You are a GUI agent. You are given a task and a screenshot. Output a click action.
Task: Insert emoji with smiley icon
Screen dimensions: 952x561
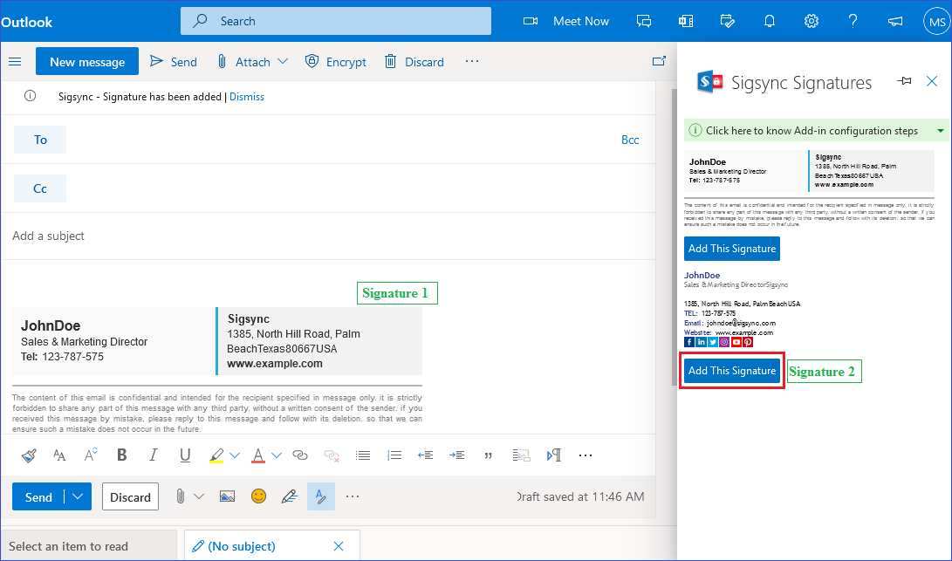(x=258, y=496)
